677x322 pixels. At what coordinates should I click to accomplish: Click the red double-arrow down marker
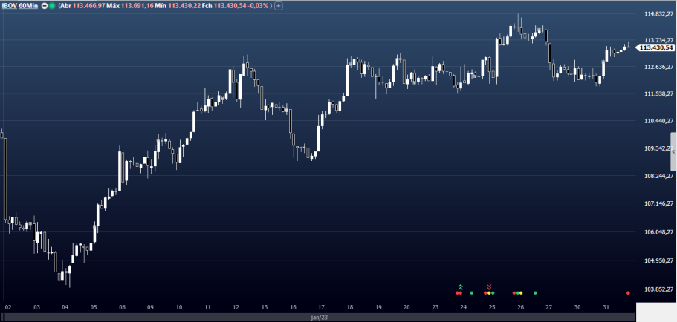click(489, 286)
